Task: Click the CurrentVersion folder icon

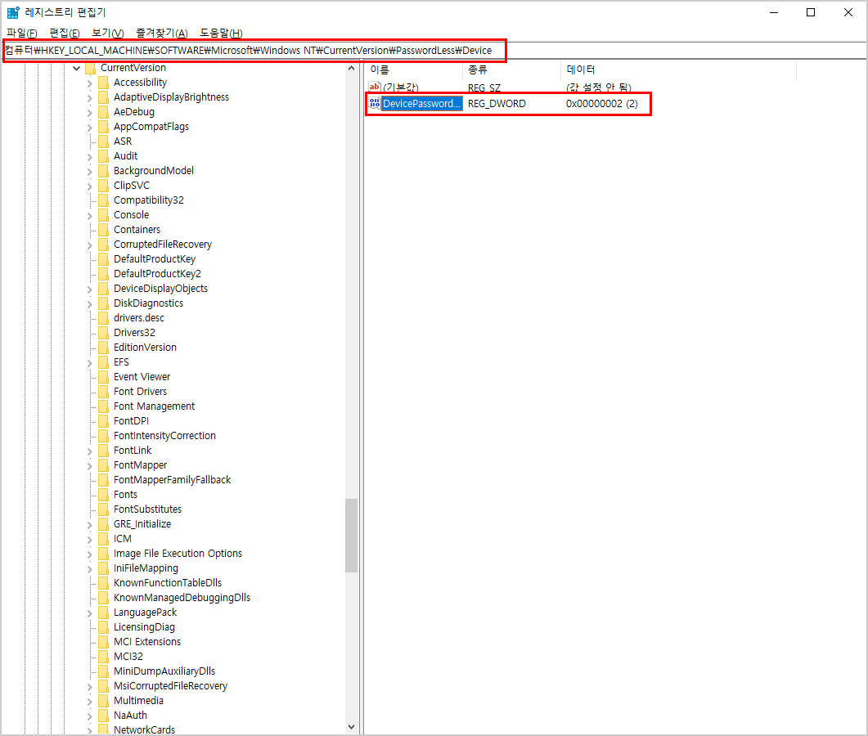Action: (x=90, y=68)
